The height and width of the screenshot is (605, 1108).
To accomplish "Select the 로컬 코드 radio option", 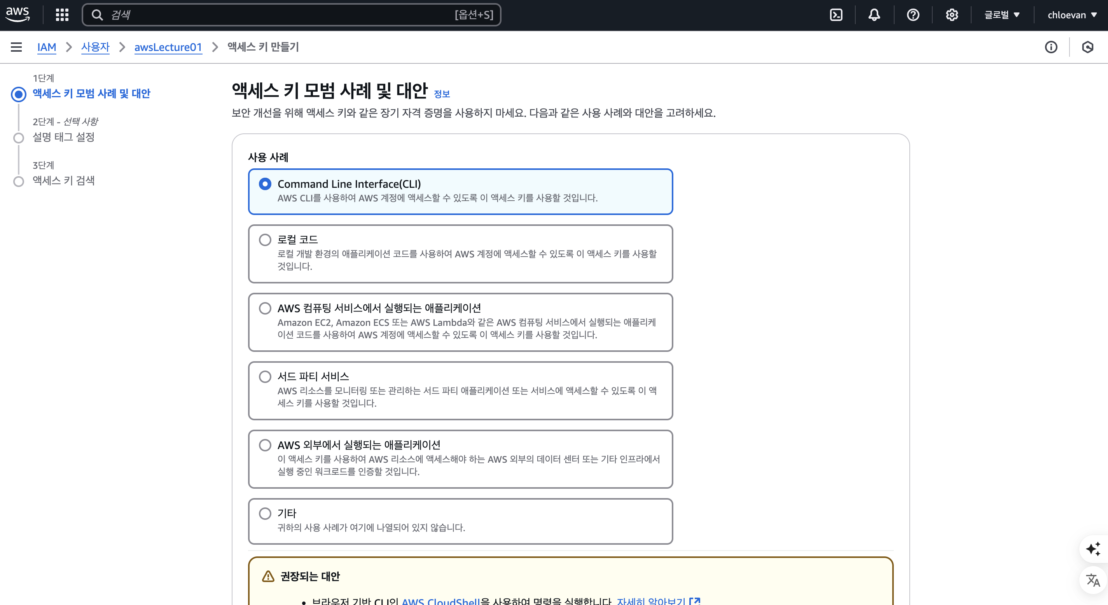I will pyautogui.click(x=265, y=240).
